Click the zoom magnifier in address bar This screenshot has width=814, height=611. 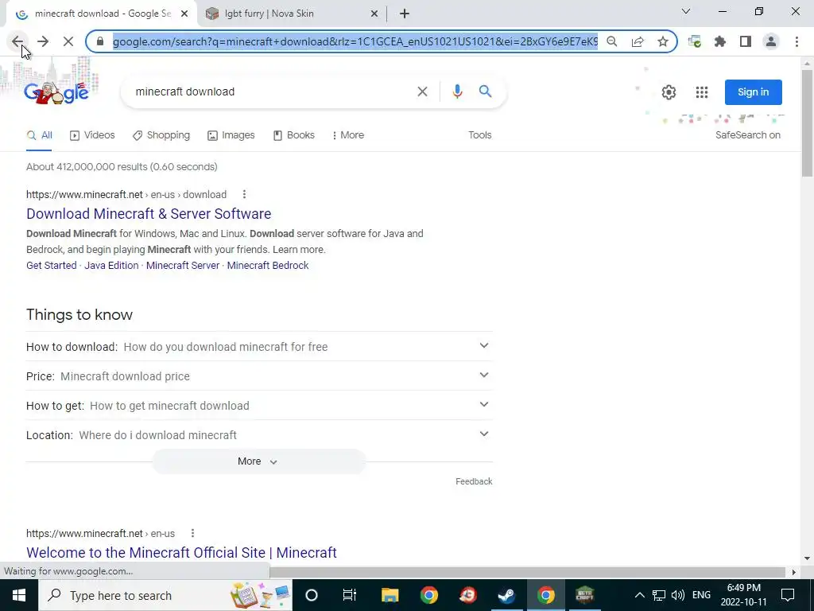(x=612, y=41)
